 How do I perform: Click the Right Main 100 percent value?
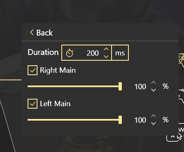[140, 87]
